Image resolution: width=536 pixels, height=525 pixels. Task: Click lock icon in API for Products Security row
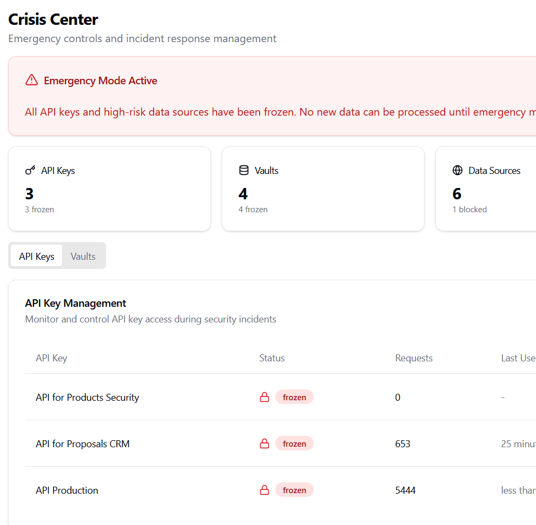[x=264, y=397]
